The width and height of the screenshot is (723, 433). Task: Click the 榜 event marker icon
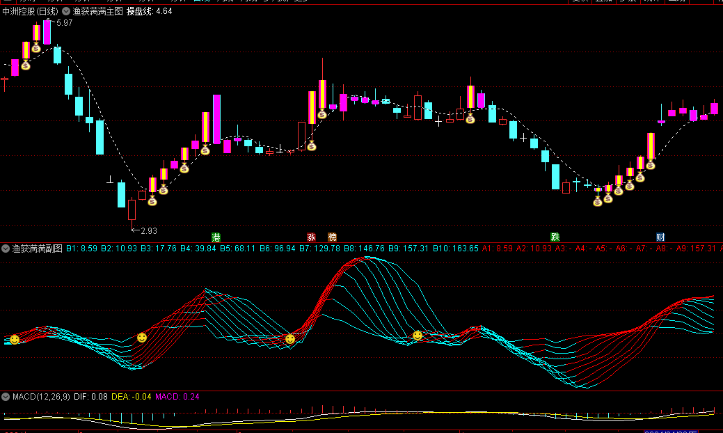coord(332,237)
